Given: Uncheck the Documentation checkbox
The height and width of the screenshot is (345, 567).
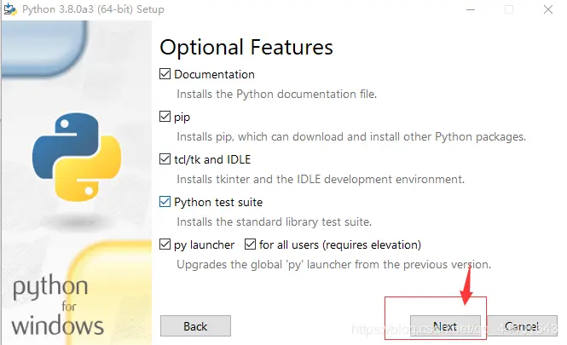Looking at the screenshot, I should point(165,74).
